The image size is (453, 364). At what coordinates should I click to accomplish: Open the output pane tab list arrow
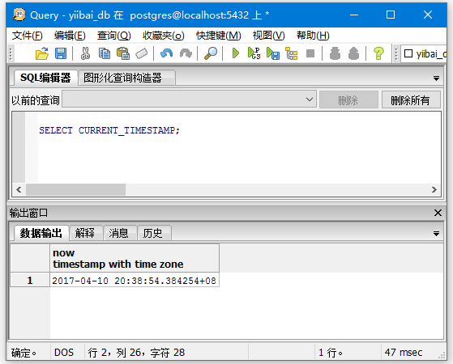coord(436,234)
